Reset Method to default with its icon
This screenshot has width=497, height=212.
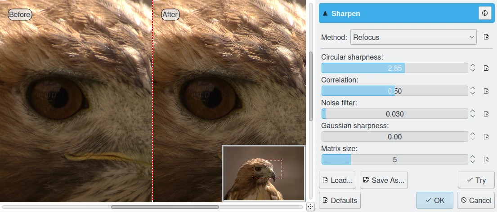(486, 37)
